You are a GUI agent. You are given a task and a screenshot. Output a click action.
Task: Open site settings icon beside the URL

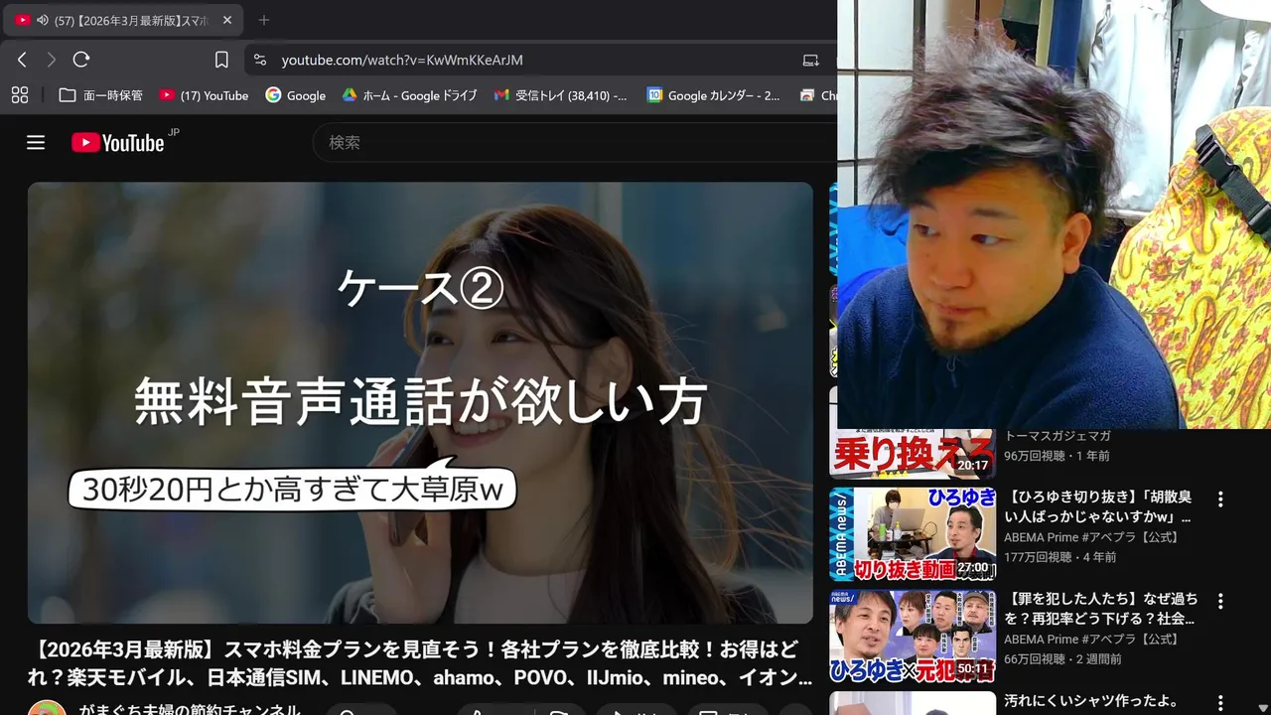point(260,60)
